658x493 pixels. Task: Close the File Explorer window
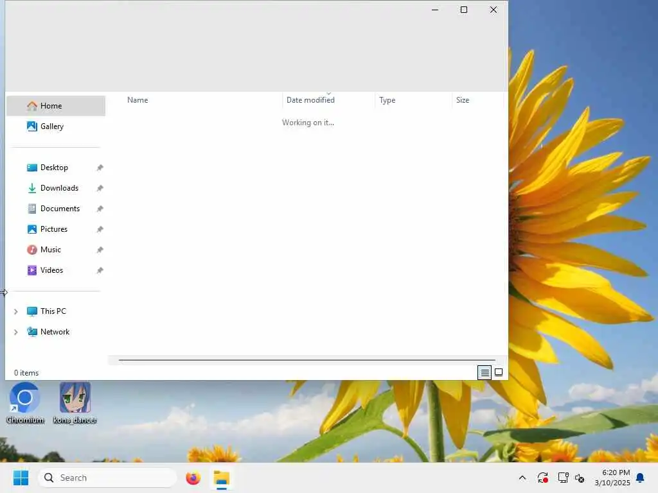point(493,10)
